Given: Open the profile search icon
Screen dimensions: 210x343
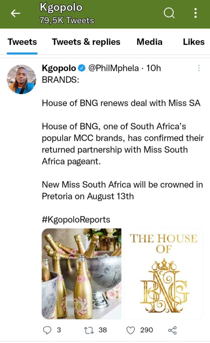Looking at the screenshot, I should [x=169, y=13].
